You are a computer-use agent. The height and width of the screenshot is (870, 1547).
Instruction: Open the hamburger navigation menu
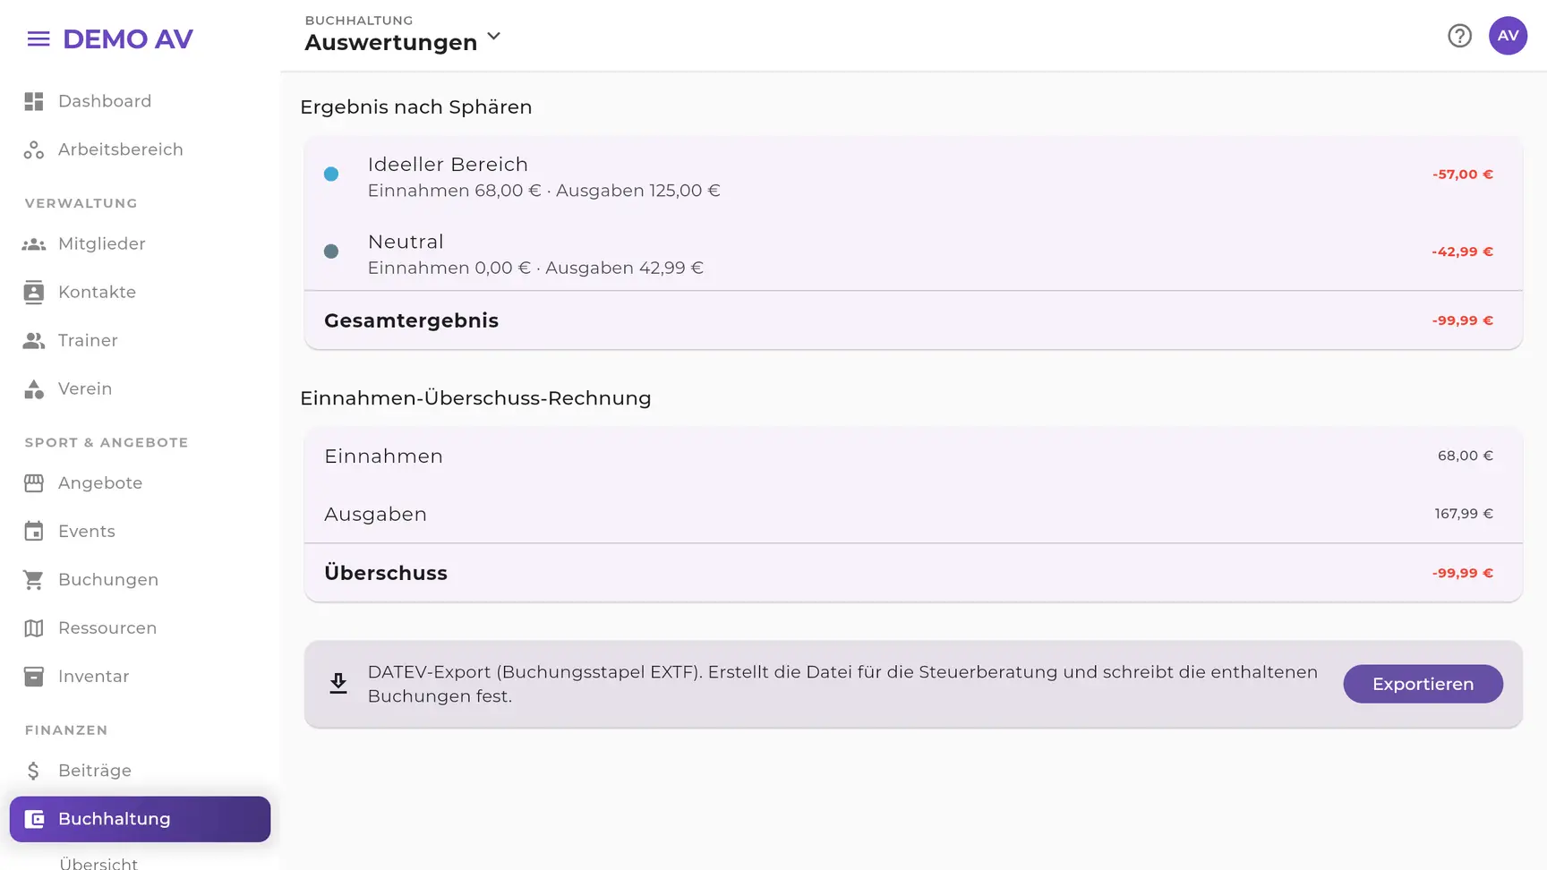click(38, 39)
